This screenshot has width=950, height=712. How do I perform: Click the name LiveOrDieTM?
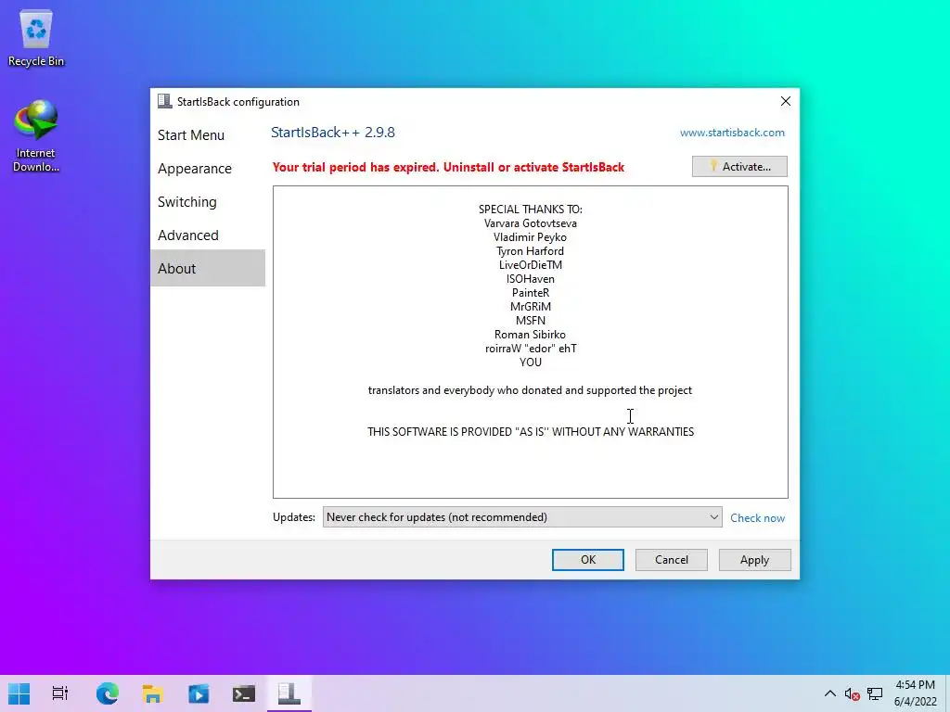[530, 265]
